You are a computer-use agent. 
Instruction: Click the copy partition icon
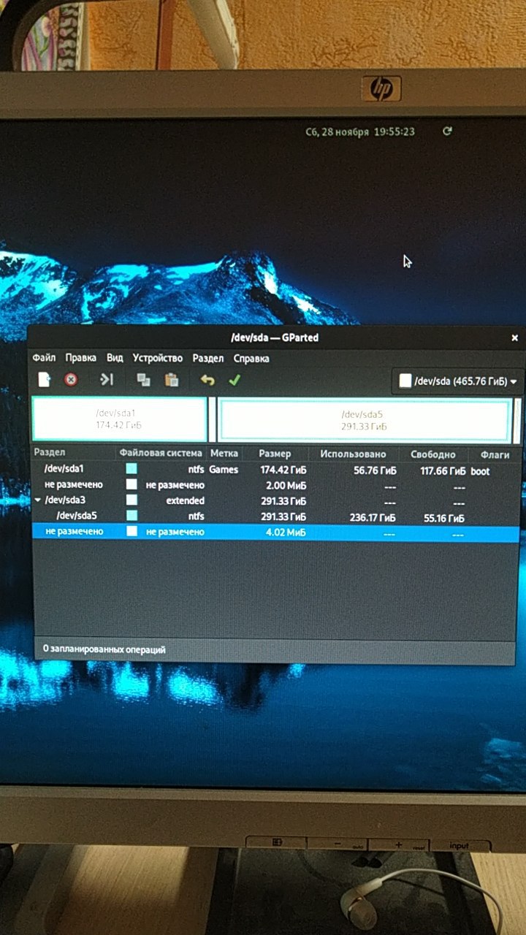pyautogui.click(x=144, y=380)
